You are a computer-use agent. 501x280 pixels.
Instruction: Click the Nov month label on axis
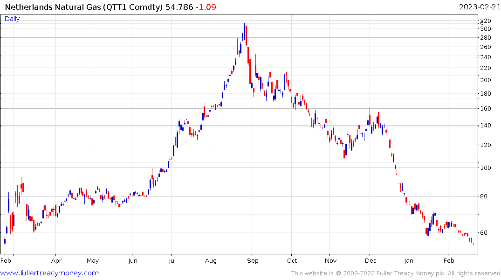click(x=330, y=261)
